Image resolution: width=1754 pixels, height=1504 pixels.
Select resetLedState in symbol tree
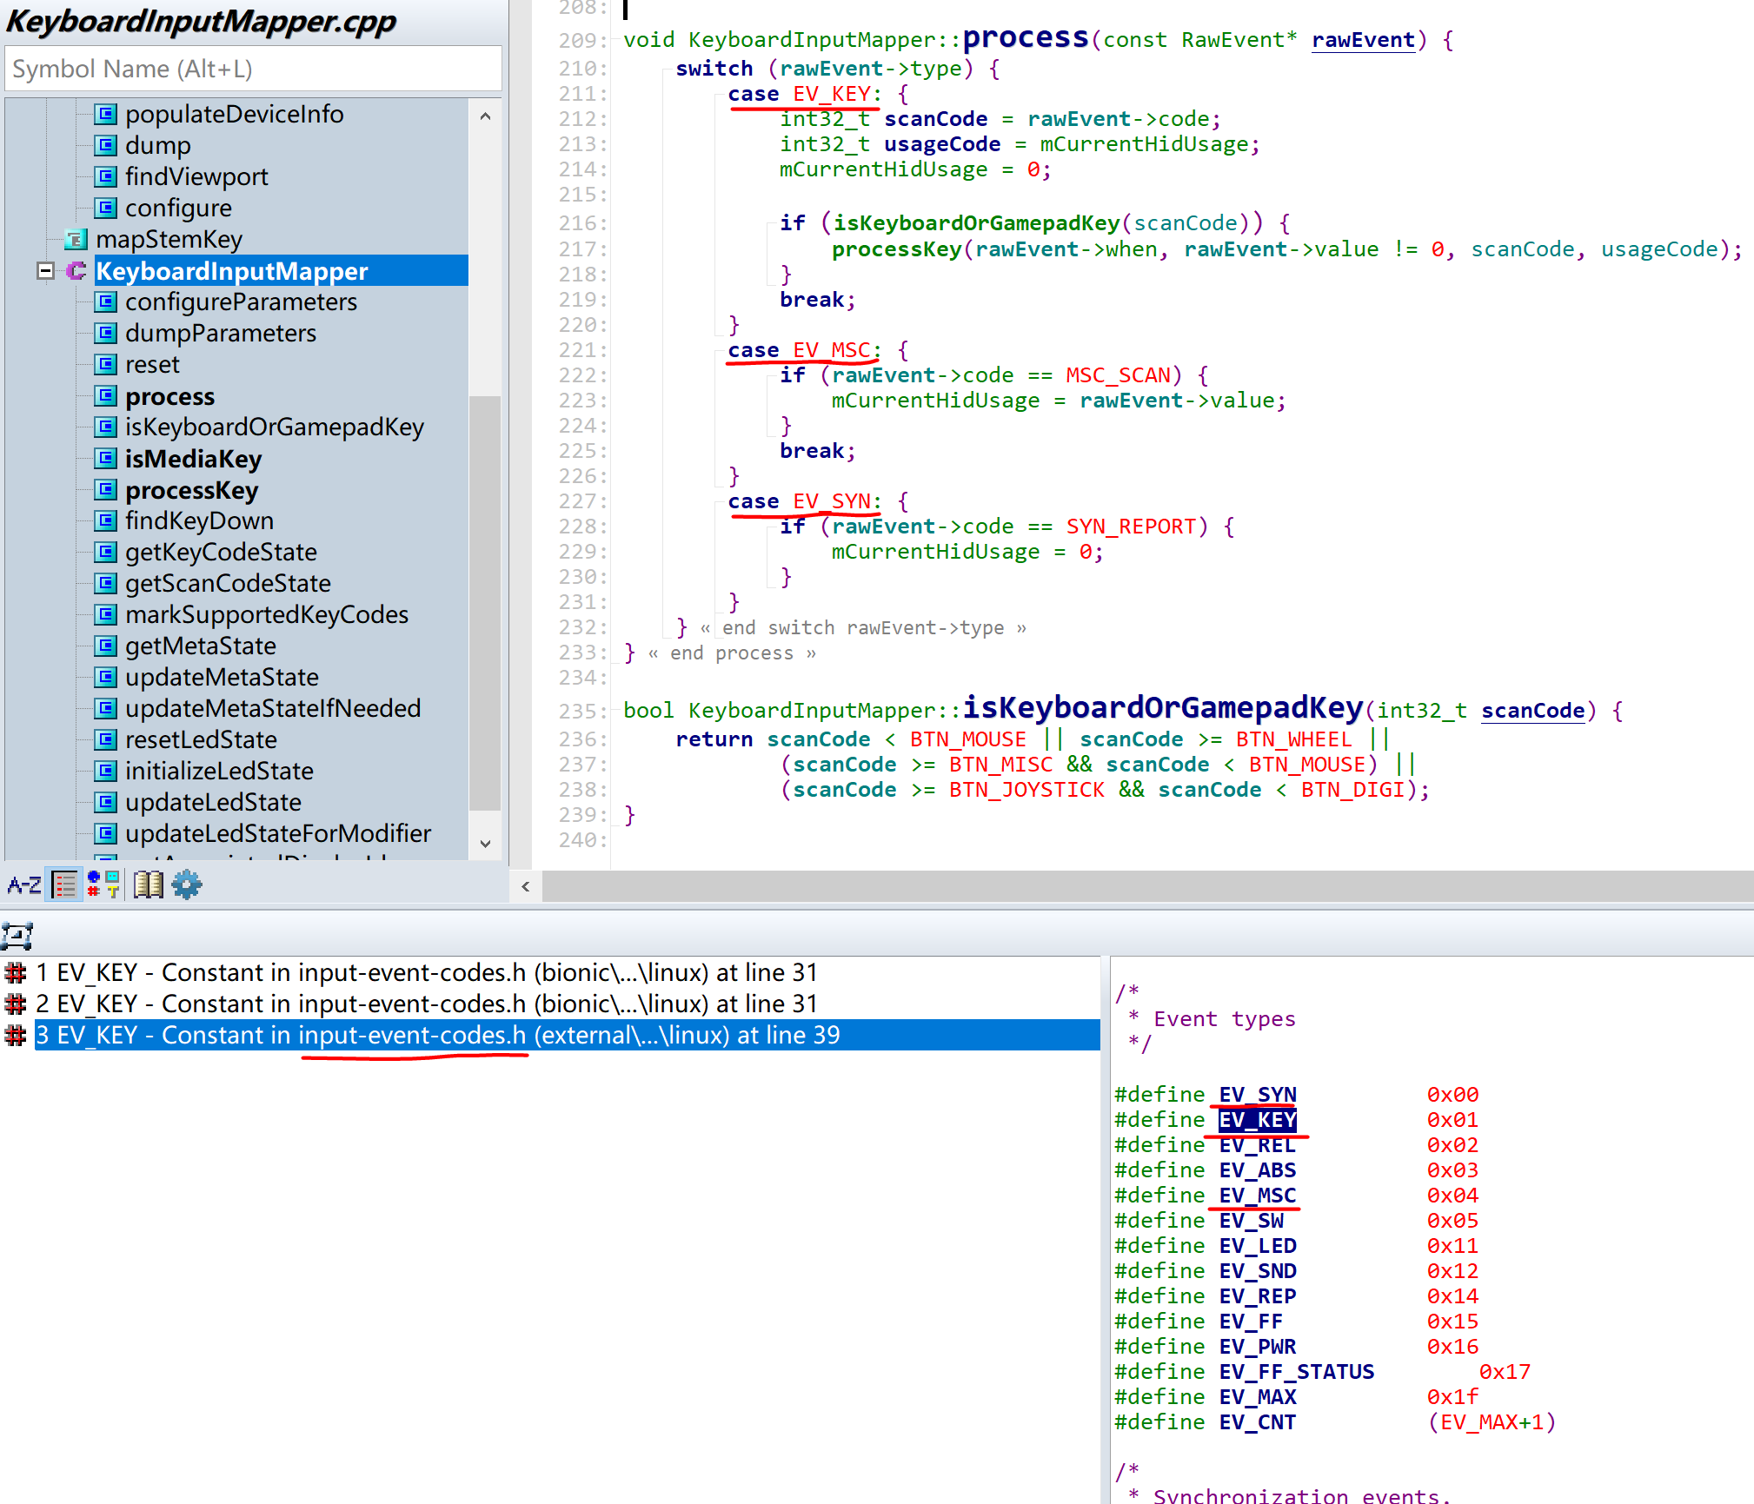[x=201, y=739]
